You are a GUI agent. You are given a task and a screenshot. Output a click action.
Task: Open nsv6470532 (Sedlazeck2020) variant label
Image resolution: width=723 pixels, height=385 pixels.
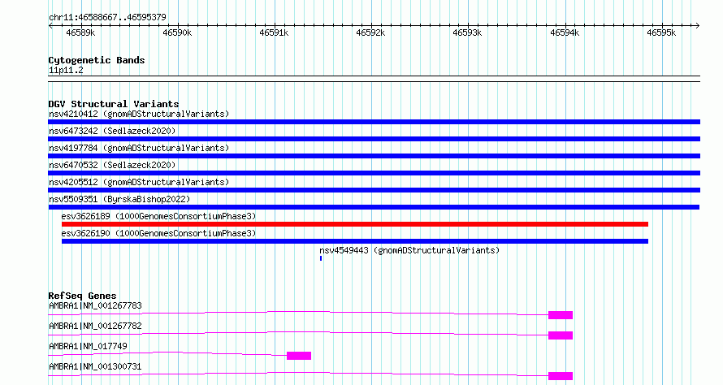[x=112, y=165]
